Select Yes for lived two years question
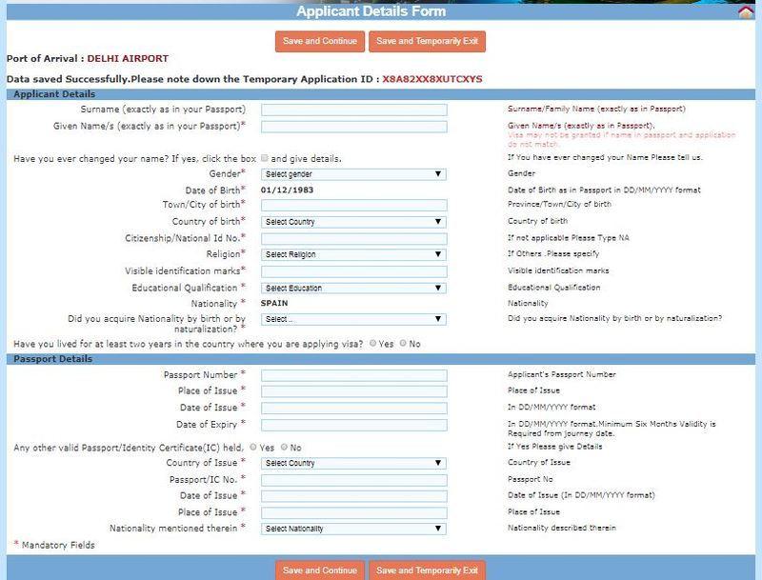 coord(373,342)
